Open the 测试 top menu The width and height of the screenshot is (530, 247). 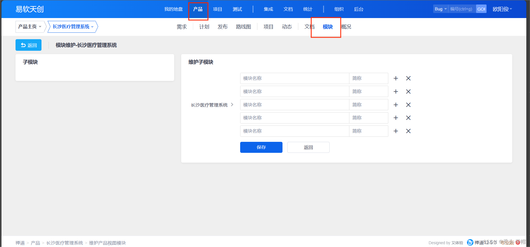tap(237, 9)
